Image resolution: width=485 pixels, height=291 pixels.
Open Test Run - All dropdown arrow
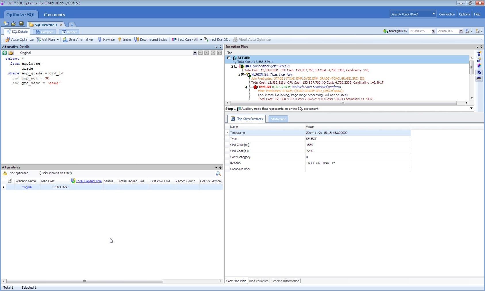click(x=201, y=40)
